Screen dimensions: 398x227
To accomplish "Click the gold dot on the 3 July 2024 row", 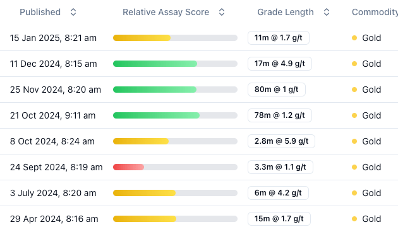I will [x=354, y=193].
